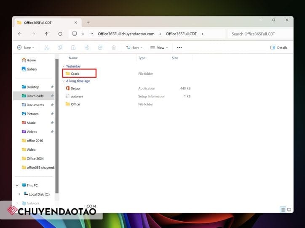Unpin Pictures using its pin icon
Screen dimensions: 305x228
tap(52, 114)
